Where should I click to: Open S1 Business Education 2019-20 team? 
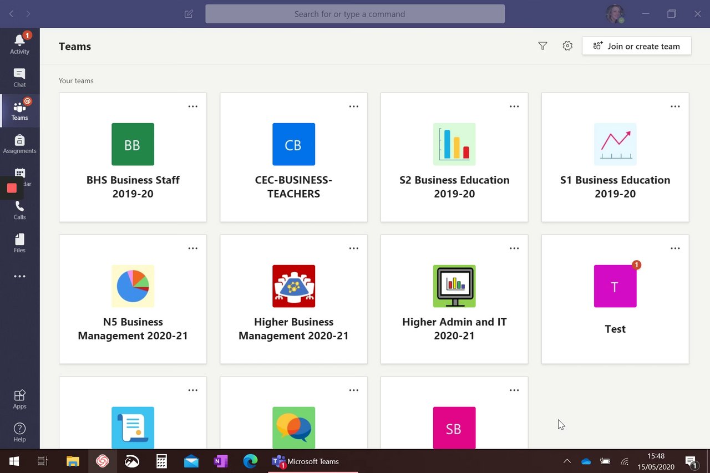[x=615, y=157]
